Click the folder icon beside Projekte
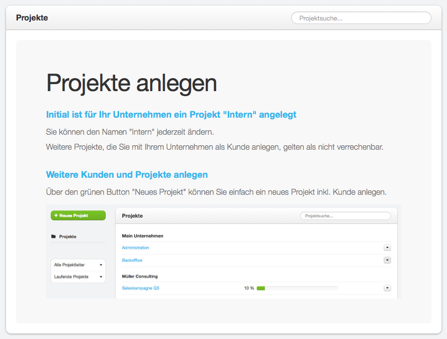Image resolution: width=447 pixels, height=339 pixels. click(x=53, y=236)
